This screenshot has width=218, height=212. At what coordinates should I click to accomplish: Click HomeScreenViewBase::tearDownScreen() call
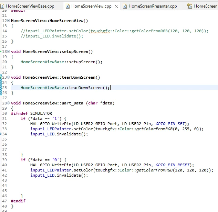pyautogui.click(x=65, y=88)
